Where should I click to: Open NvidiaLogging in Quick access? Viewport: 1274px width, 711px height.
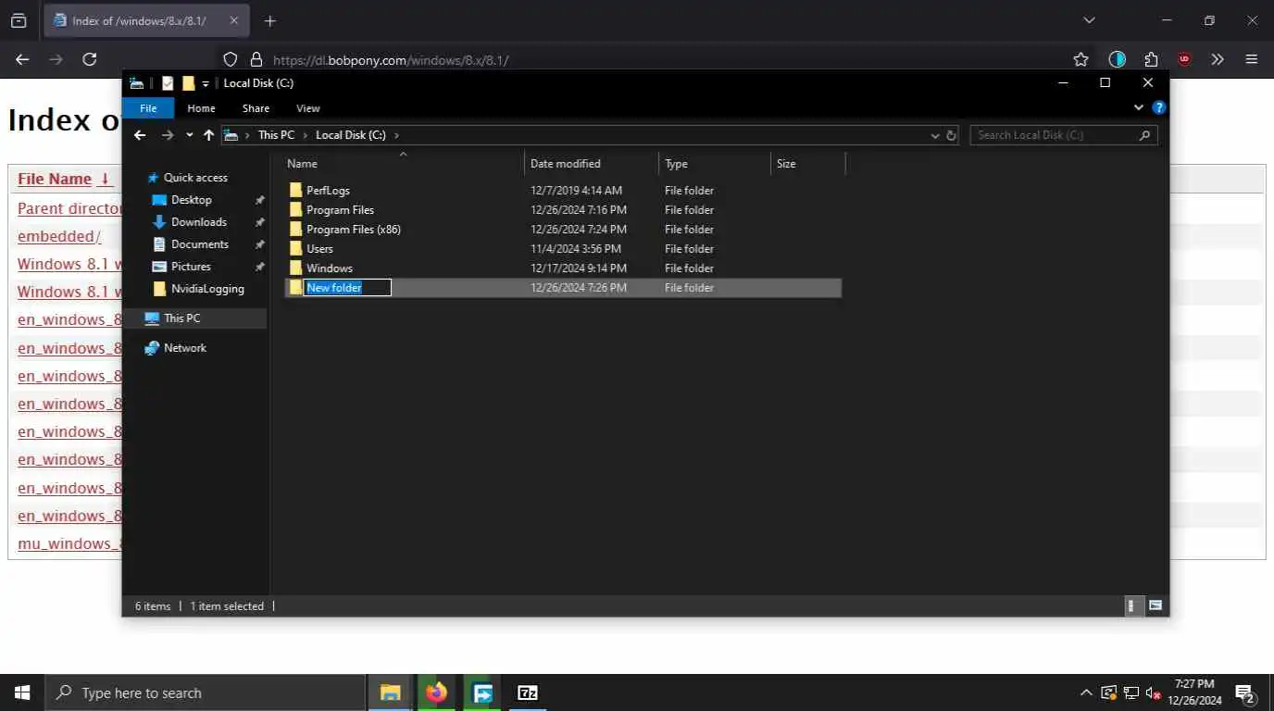point(207,289)
